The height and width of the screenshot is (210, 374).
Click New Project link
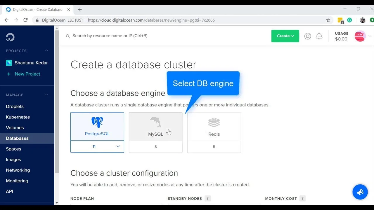(27, 74)
